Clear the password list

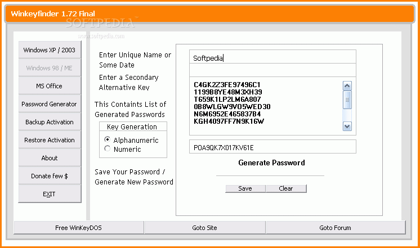[286, 188]
